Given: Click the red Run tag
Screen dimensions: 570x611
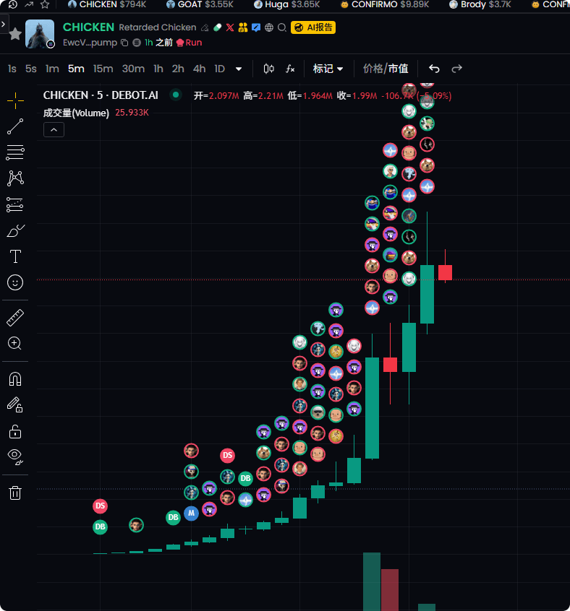Looking at the screenshot, I should pos(190,43).
